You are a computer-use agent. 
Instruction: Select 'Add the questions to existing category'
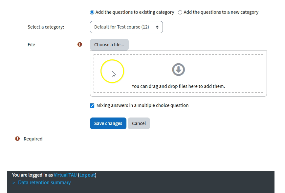[92, 12]
